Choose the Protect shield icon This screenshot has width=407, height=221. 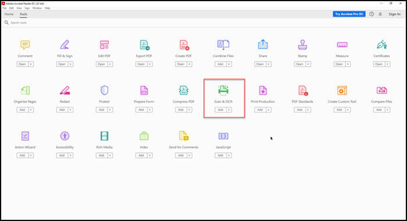pyautogui.click(x=104, y=90)
